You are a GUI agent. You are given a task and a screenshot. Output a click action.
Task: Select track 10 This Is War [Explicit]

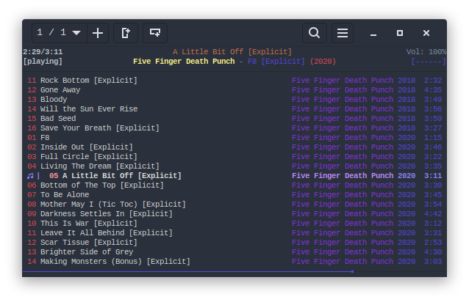click(234, 224)
